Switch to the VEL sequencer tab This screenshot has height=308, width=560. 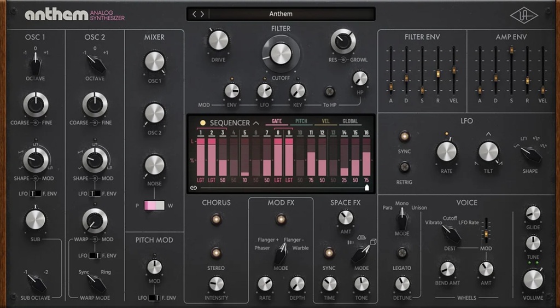coord(326,121)
